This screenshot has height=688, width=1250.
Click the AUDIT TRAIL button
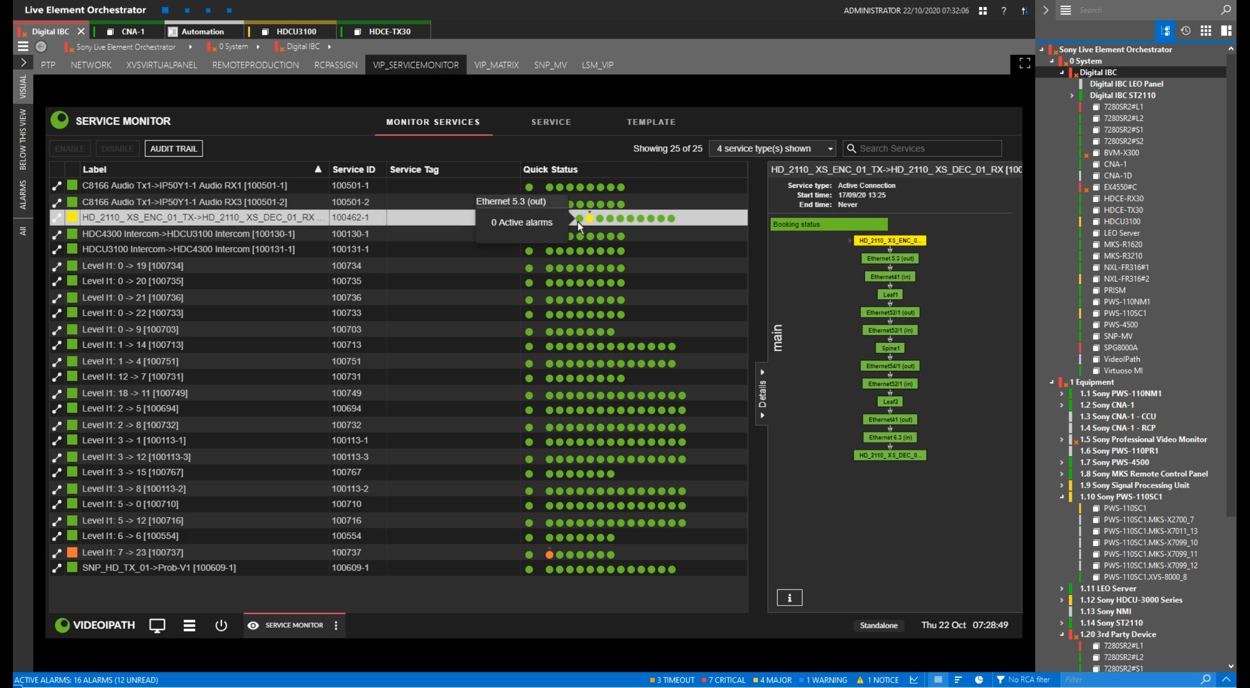point(173,149)
